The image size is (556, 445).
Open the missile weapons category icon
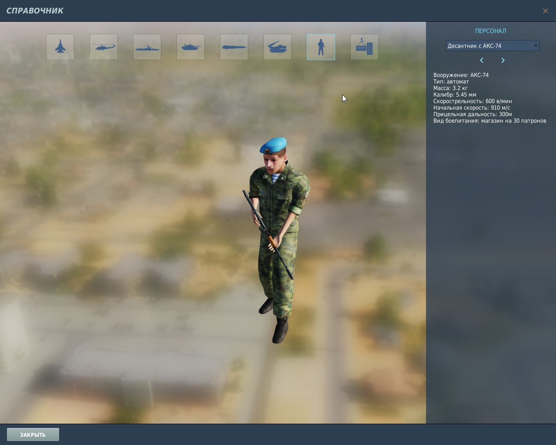(234, 47)
